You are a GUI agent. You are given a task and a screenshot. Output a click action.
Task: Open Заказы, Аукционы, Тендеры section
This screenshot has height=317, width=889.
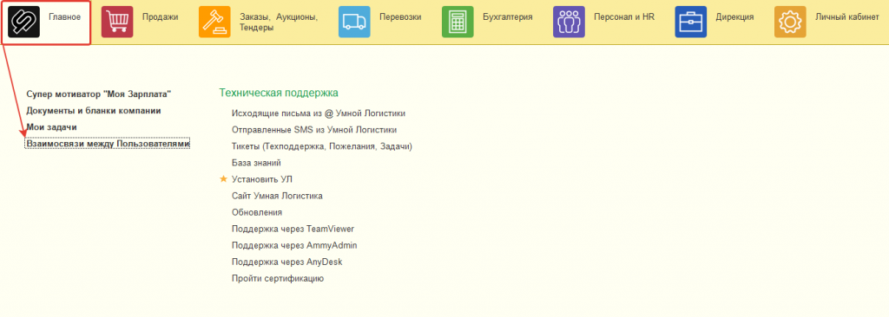click(279, 22)
